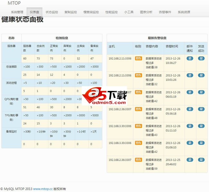Click the 邮件通知 是 badge for the 10:36:27 alert
The image size is (209, 192).
click(x=190, y=58)
